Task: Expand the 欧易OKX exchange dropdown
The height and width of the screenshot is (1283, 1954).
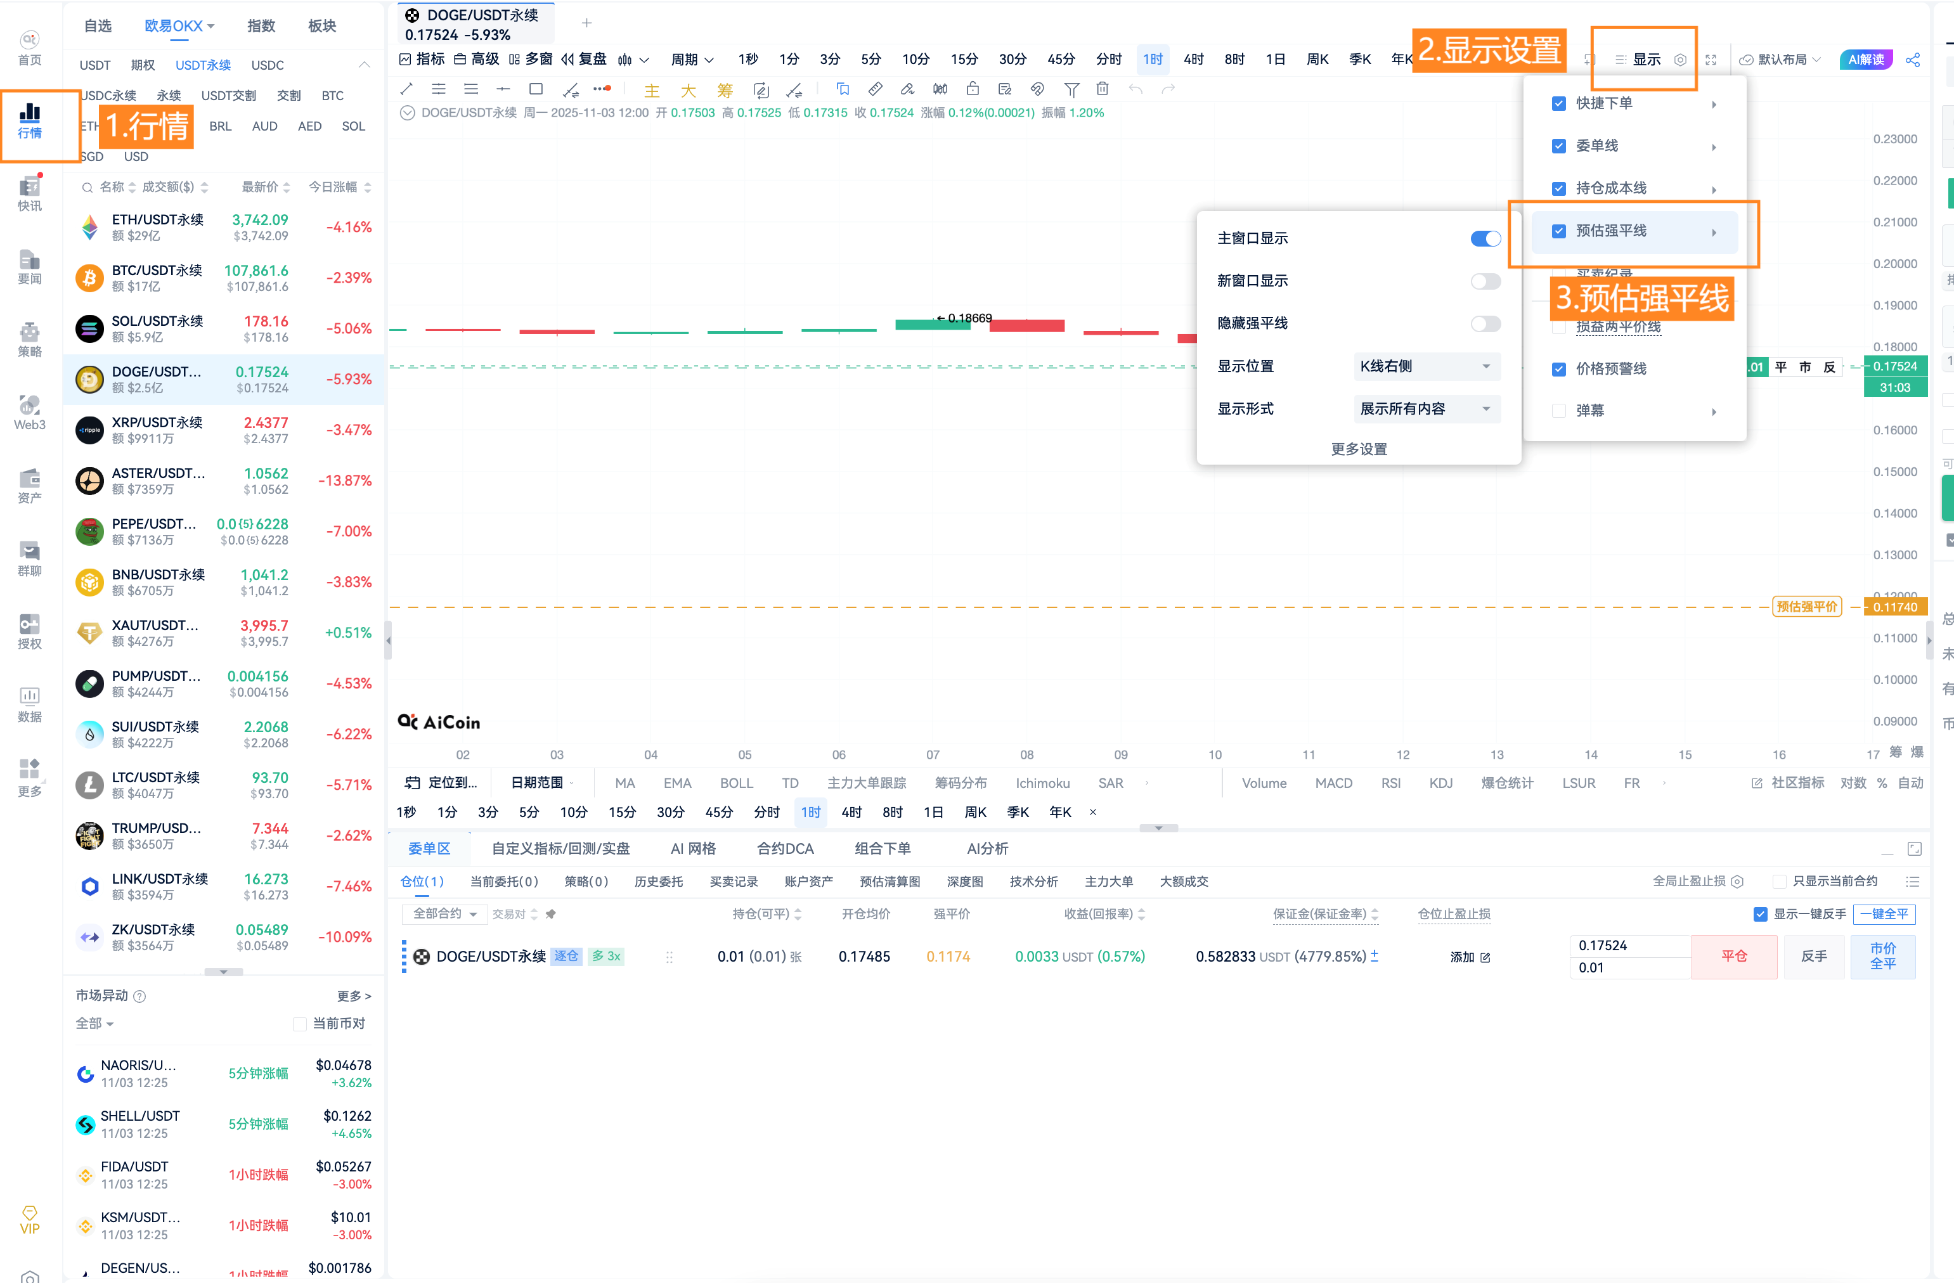Action: pos(180,26)
